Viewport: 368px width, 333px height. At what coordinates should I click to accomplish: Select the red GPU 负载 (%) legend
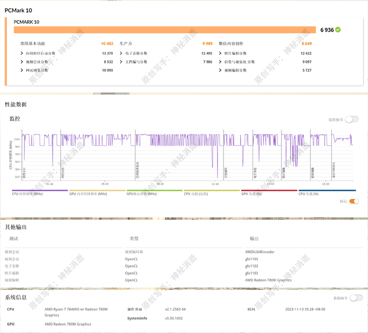[269, 192]
